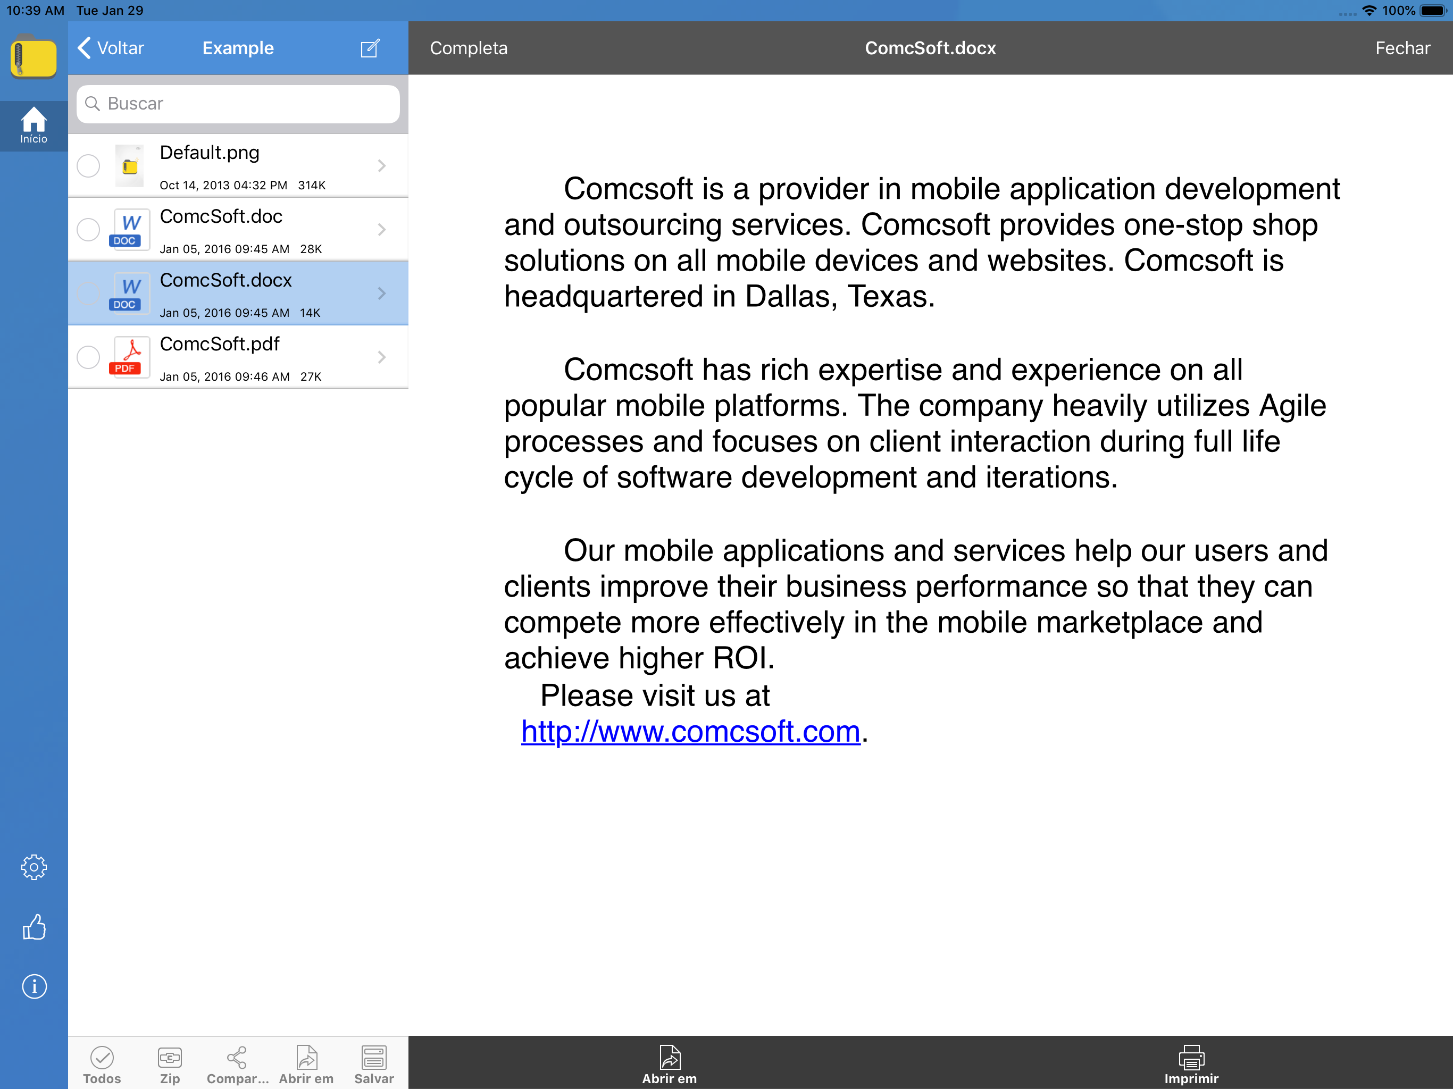Open ComcSoft.pdf via its chevron
The height and width of the screenshot is (1089, 1453).
point(382,357)
